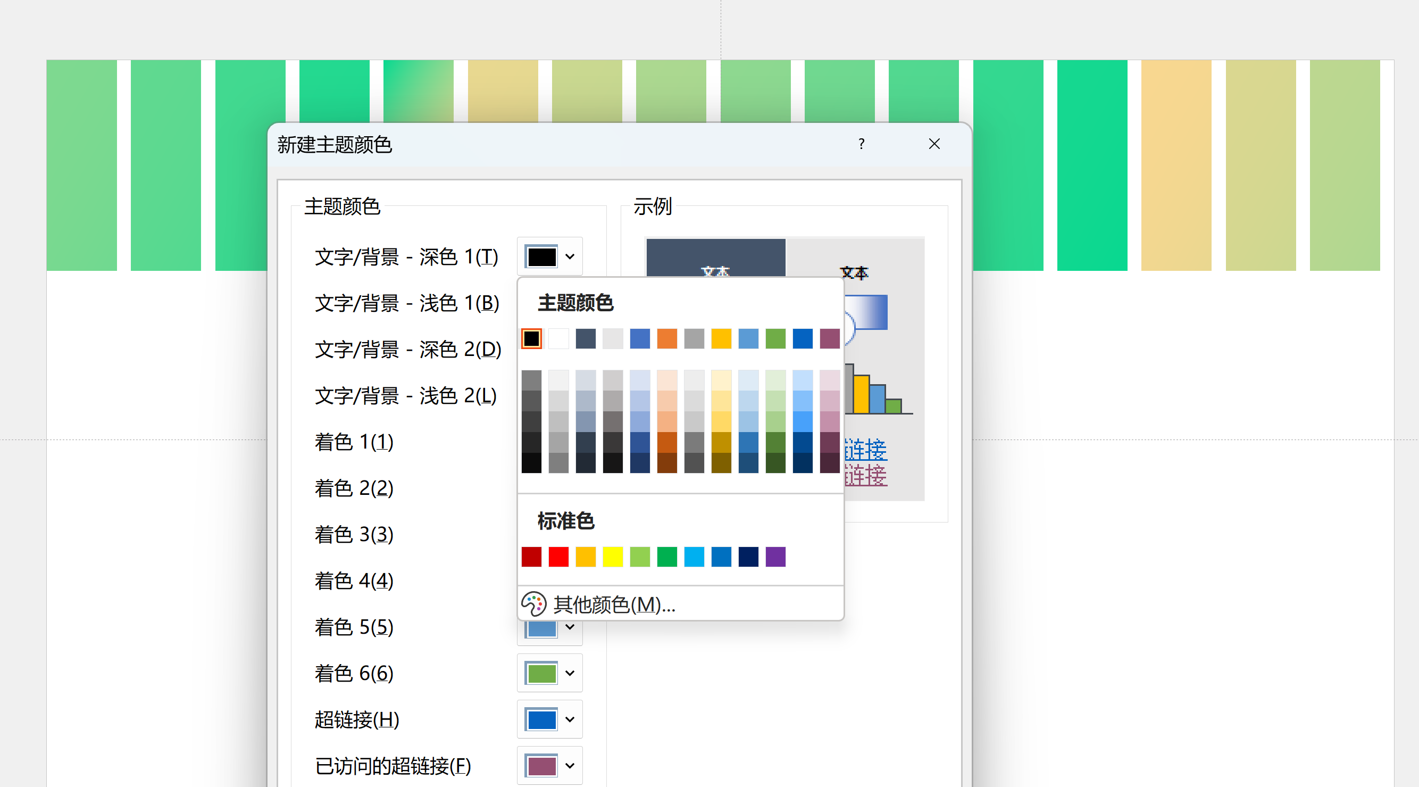This screenshot has width=1419, height=787.
Task: Pick the gold theme color swatch
Action: tap(721, 338)
